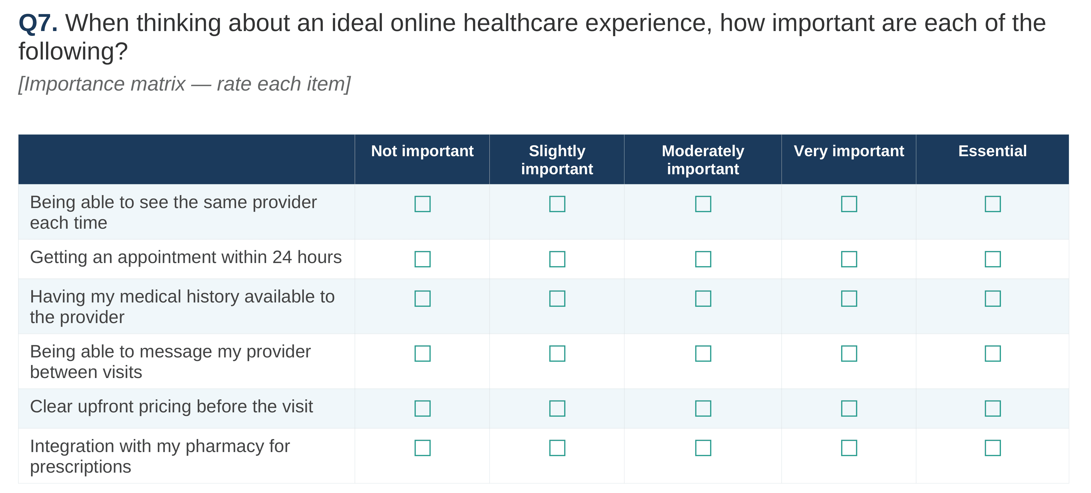Check Moderately important for upfront pricing

coord(703,408)
